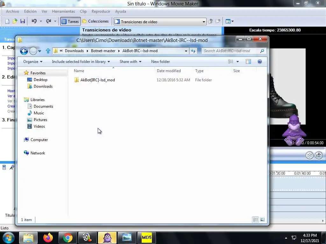Screen dimensions: 326x244
Task: Click the Explorer up-folder arrow
Action: point(48,51)
